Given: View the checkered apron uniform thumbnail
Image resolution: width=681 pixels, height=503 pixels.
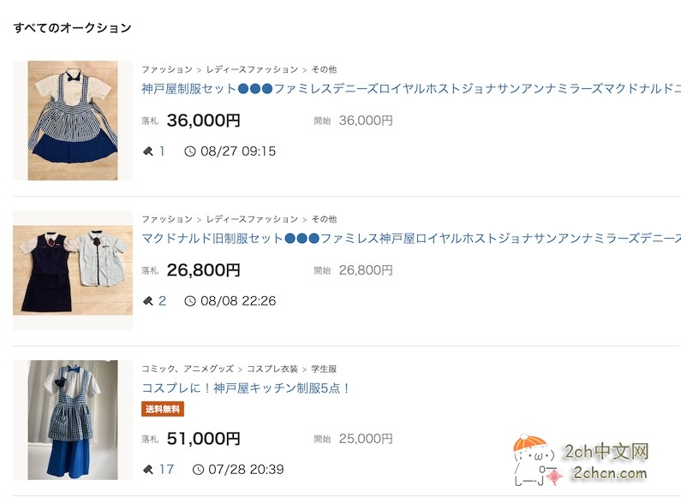Looking at the screenshot, I should [73, 121].
